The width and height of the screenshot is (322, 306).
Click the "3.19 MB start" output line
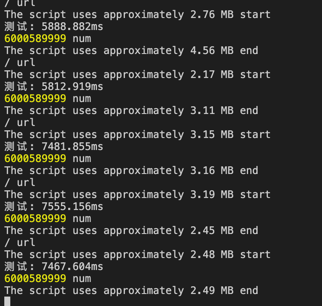(137, 195)
